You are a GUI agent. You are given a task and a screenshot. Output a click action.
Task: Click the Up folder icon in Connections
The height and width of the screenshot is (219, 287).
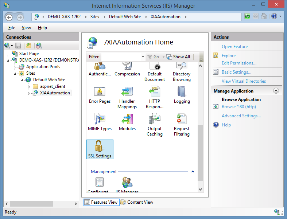click(28, 46)
